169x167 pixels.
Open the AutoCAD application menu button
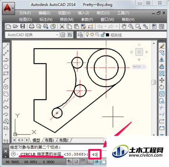(8, 8)
